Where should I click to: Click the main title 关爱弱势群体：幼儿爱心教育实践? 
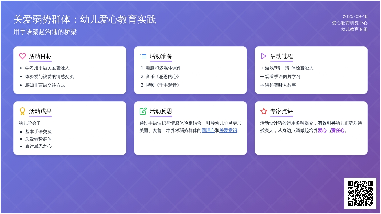click(x=85, y=19)
